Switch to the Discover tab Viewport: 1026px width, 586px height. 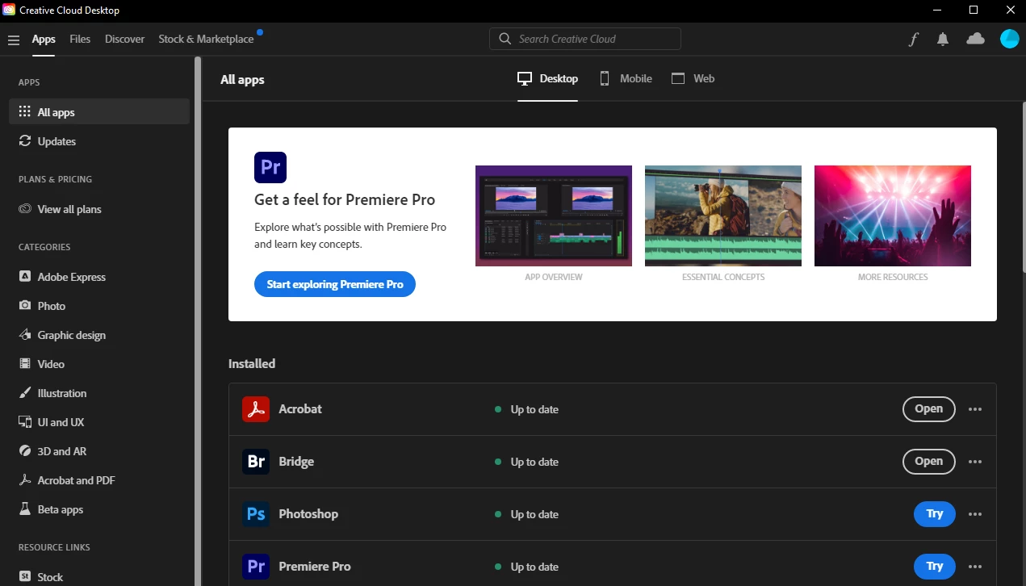(124, 39)
